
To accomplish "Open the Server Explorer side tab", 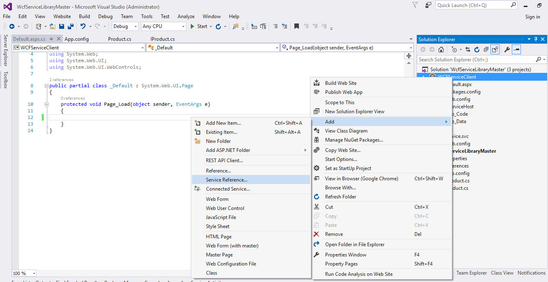I will (6, 50).
